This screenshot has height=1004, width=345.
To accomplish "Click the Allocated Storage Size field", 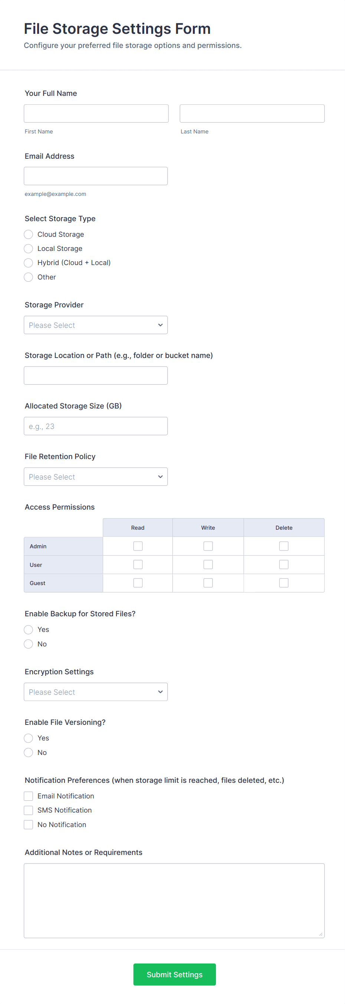I will (x=96, y=426).
